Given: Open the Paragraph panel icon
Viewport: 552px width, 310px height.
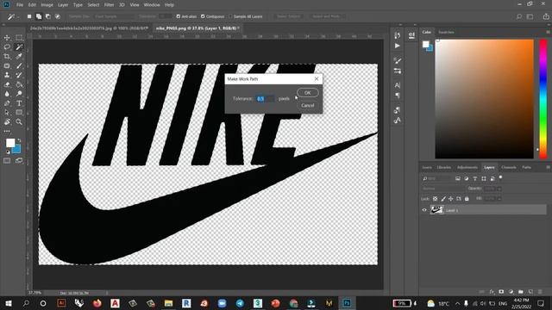Looking at the screenshot, I should [x=398, y=96].
